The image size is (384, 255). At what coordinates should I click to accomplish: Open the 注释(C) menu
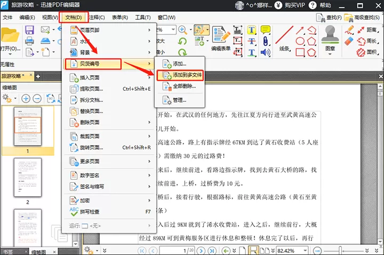click(97, 18)
